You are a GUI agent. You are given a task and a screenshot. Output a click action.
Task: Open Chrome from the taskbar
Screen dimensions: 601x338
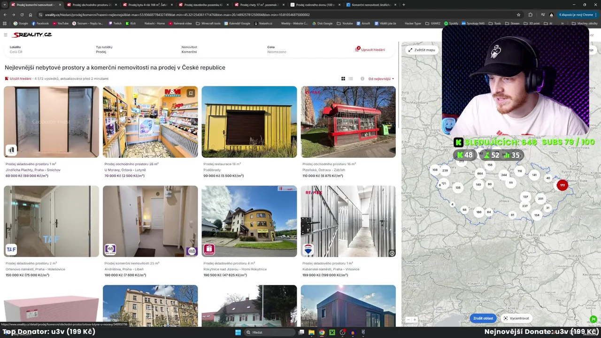point(322,332)
